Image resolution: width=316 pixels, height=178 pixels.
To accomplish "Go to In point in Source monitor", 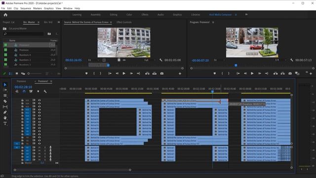I will pyautogui.click(x=110, y=74).
